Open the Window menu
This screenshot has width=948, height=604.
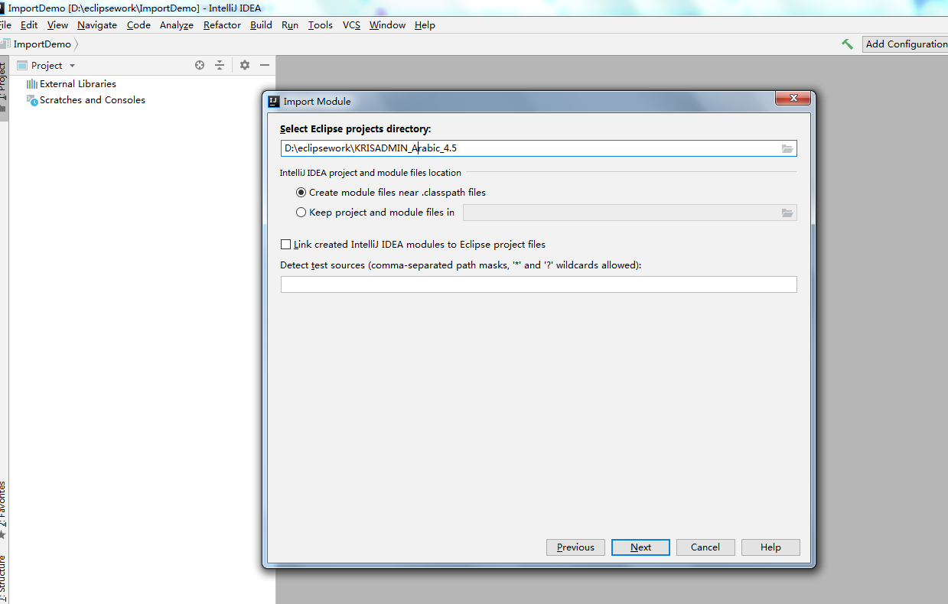coord(387,25)
